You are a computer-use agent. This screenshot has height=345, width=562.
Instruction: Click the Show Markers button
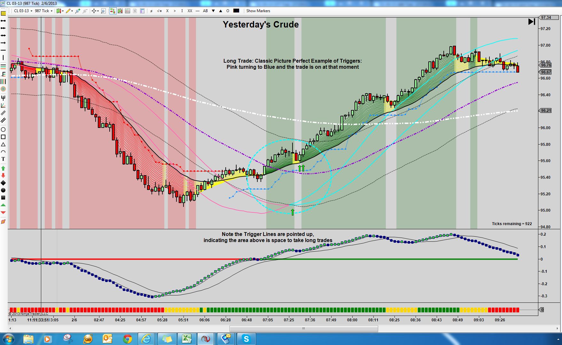point(258,11)
